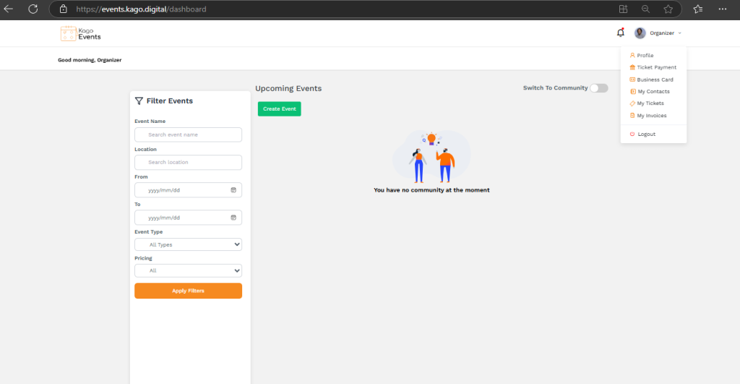
Task: Click the browser back arrow
Action: (9, 9)
